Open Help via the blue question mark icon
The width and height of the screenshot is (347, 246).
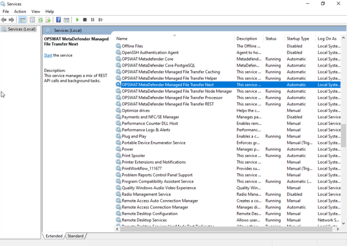click(59, 20)
